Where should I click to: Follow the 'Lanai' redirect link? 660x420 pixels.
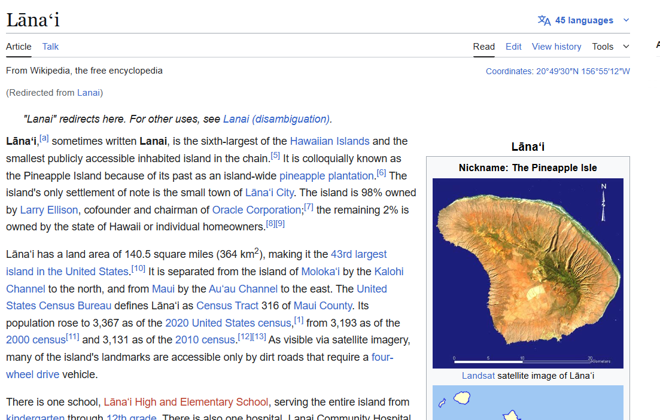89,93
